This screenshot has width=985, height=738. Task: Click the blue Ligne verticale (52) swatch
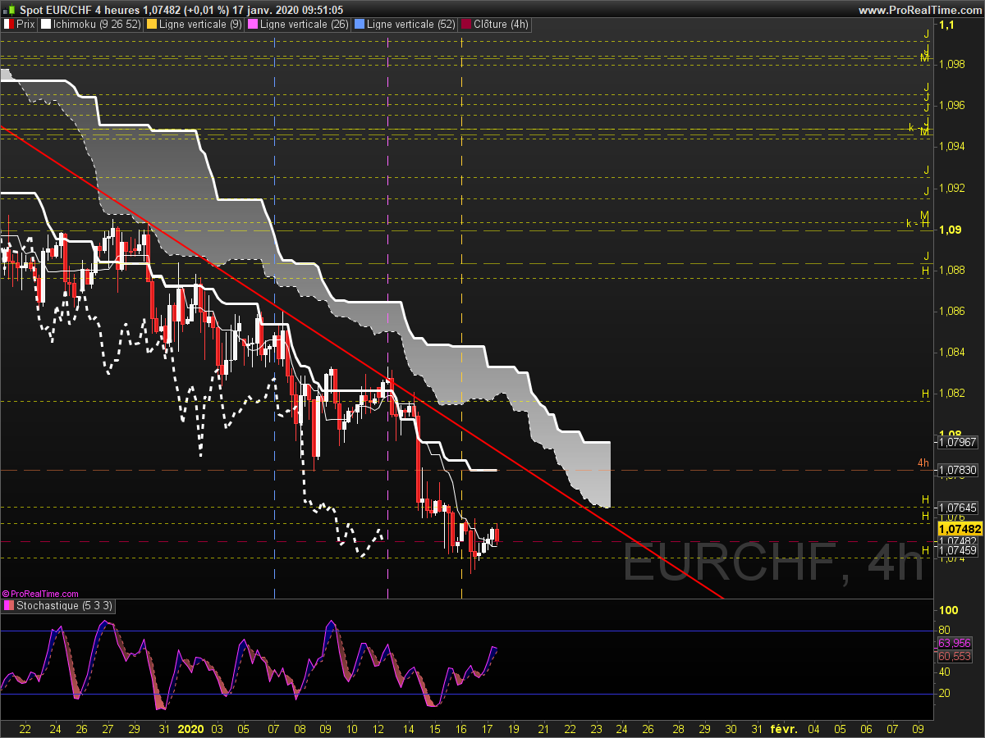tap(359, 25)
